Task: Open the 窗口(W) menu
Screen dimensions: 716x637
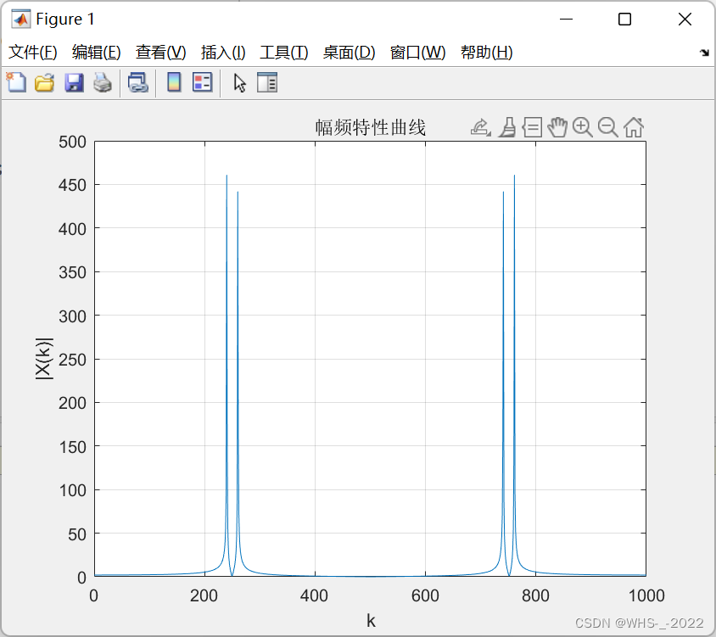Action: click(x=418, y=53)
